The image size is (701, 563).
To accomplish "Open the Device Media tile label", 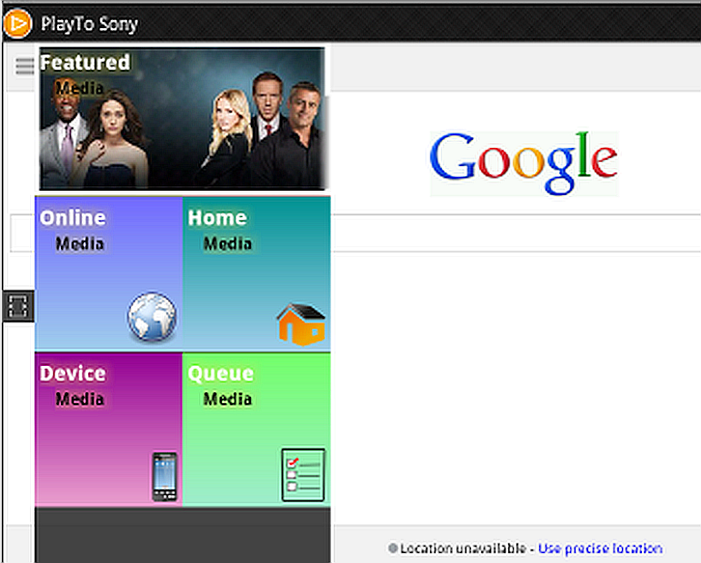I will tap(73, 384).
